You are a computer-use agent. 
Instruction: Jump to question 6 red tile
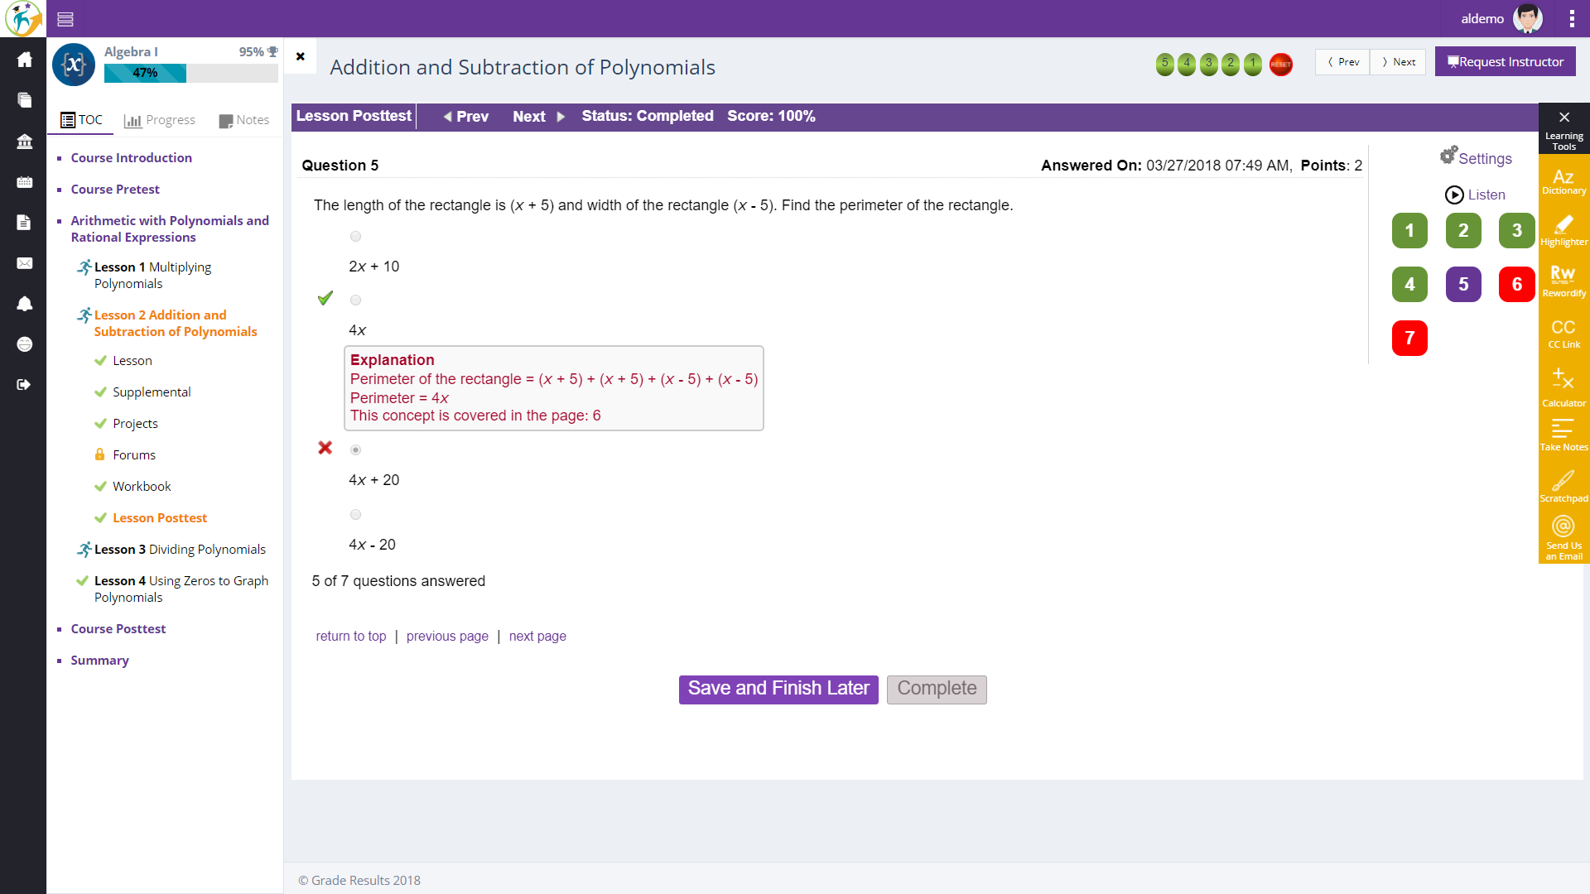pos(1516,284)
